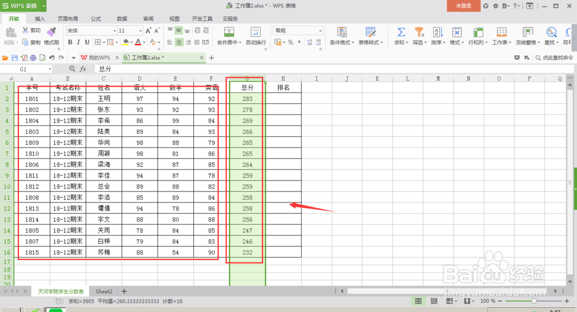The width and height of the screenshot is (577, 312).
Task: Open a new document tab with plus
Action: pos(212,58)
